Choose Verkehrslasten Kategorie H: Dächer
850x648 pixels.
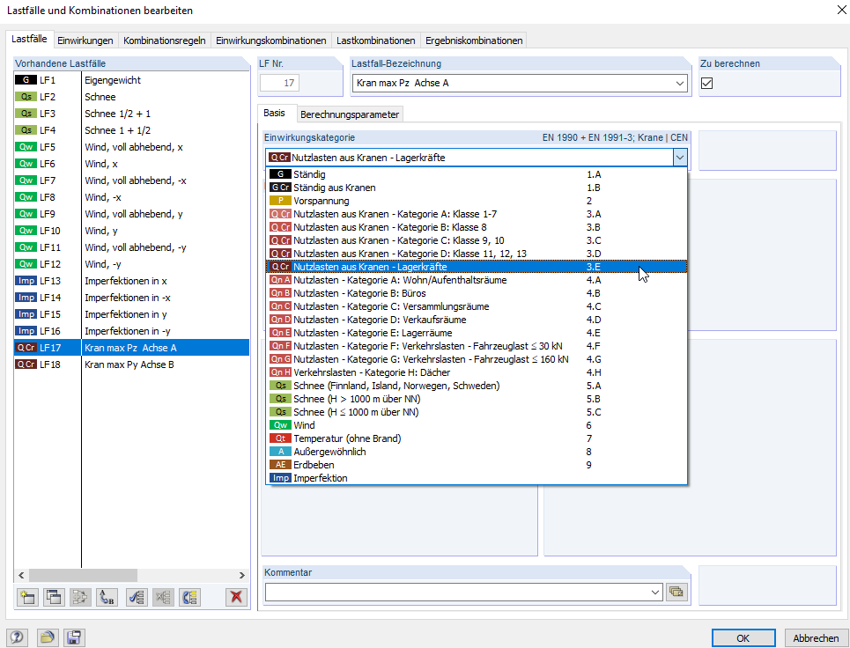pos(477,372)
